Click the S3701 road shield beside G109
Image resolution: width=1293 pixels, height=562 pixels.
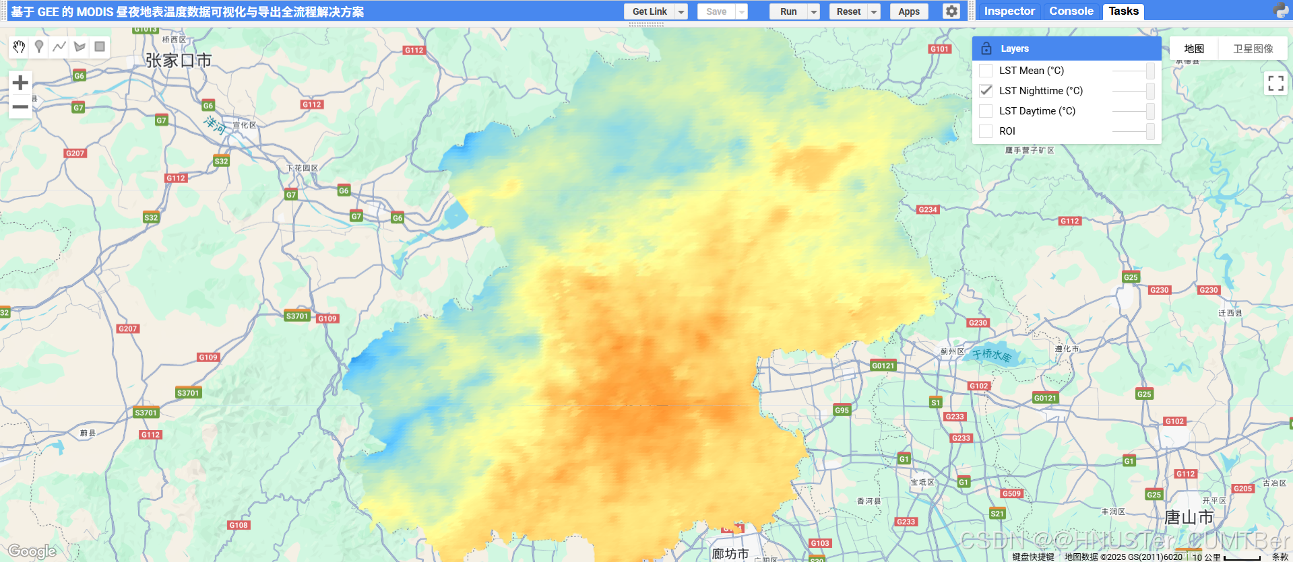click(x=297, y=316)
